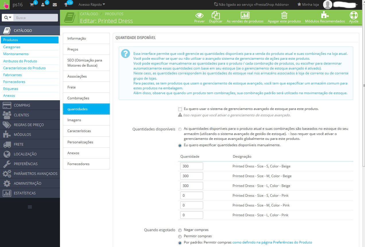
Task: Select specify quantities manually radio
Action: point(180,145)
